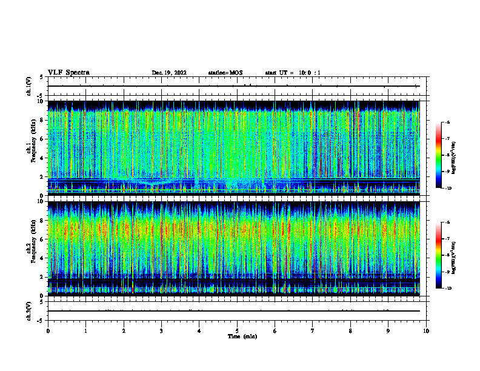
Task: Click the "ch.1(V)" waveform axis label
Action: 28,86
